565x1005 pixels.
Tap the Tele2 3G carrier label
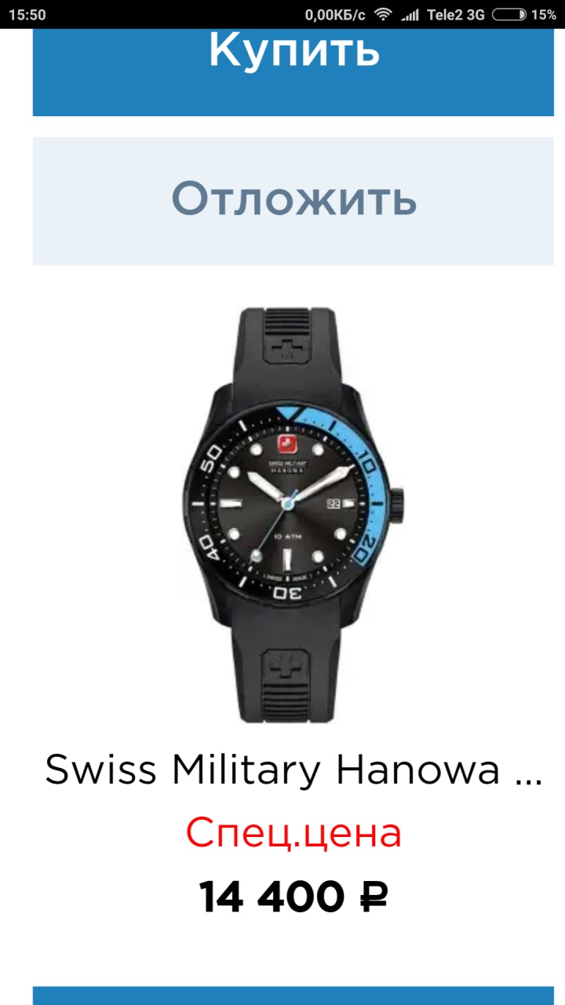[x=456, y=15]
